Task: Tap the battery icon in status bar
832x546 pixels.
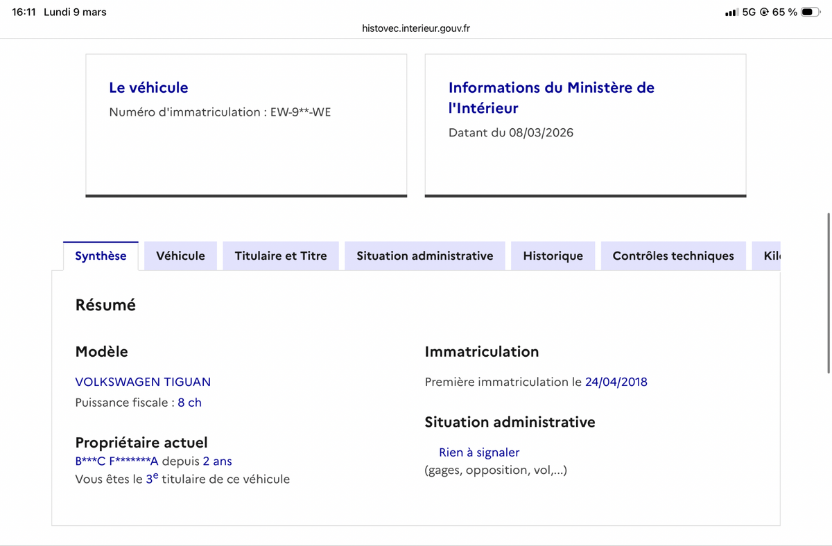Action: [x=811, y=12]
